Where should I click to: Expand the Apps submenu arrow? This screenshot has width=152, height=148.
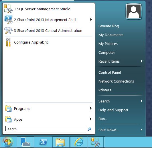point(91,119)
